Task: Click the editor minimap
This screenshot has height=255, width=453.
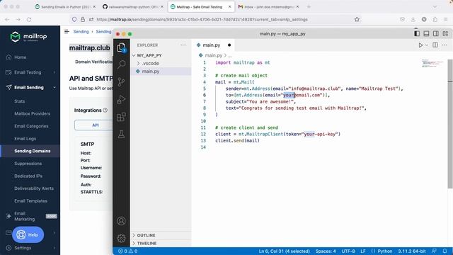Action: pos(432,63)
